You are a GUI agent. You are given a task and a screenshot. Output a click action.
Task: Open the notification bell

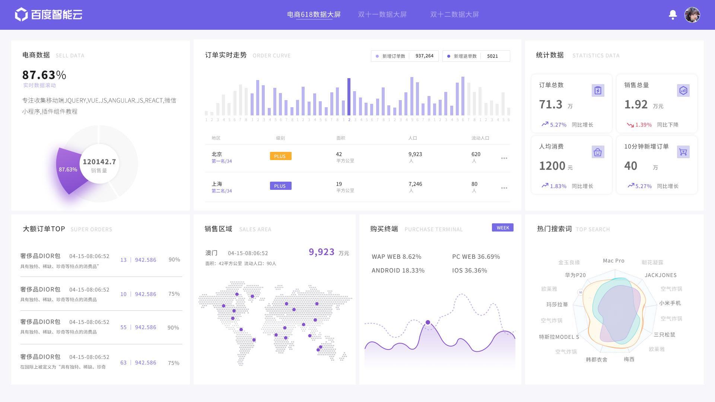[673, 15]
